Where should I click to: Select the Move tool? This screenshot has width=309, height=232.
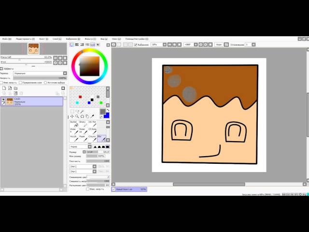(72, 116)
